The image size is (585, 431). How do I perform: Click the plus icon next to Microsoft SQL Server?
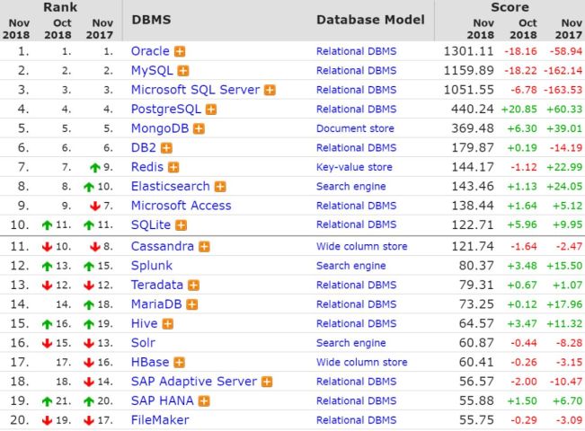click(x=270, y=90)
